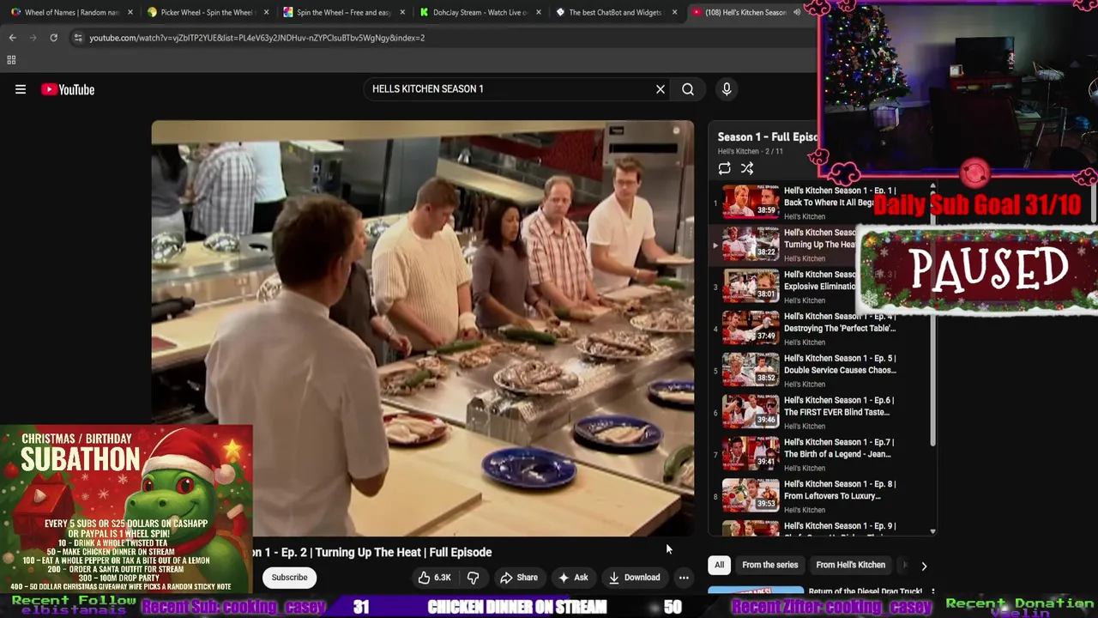This screenshot has width=1098, height=618.
Task: Open more actions three-dot menu under video
Action: (684, 578)
